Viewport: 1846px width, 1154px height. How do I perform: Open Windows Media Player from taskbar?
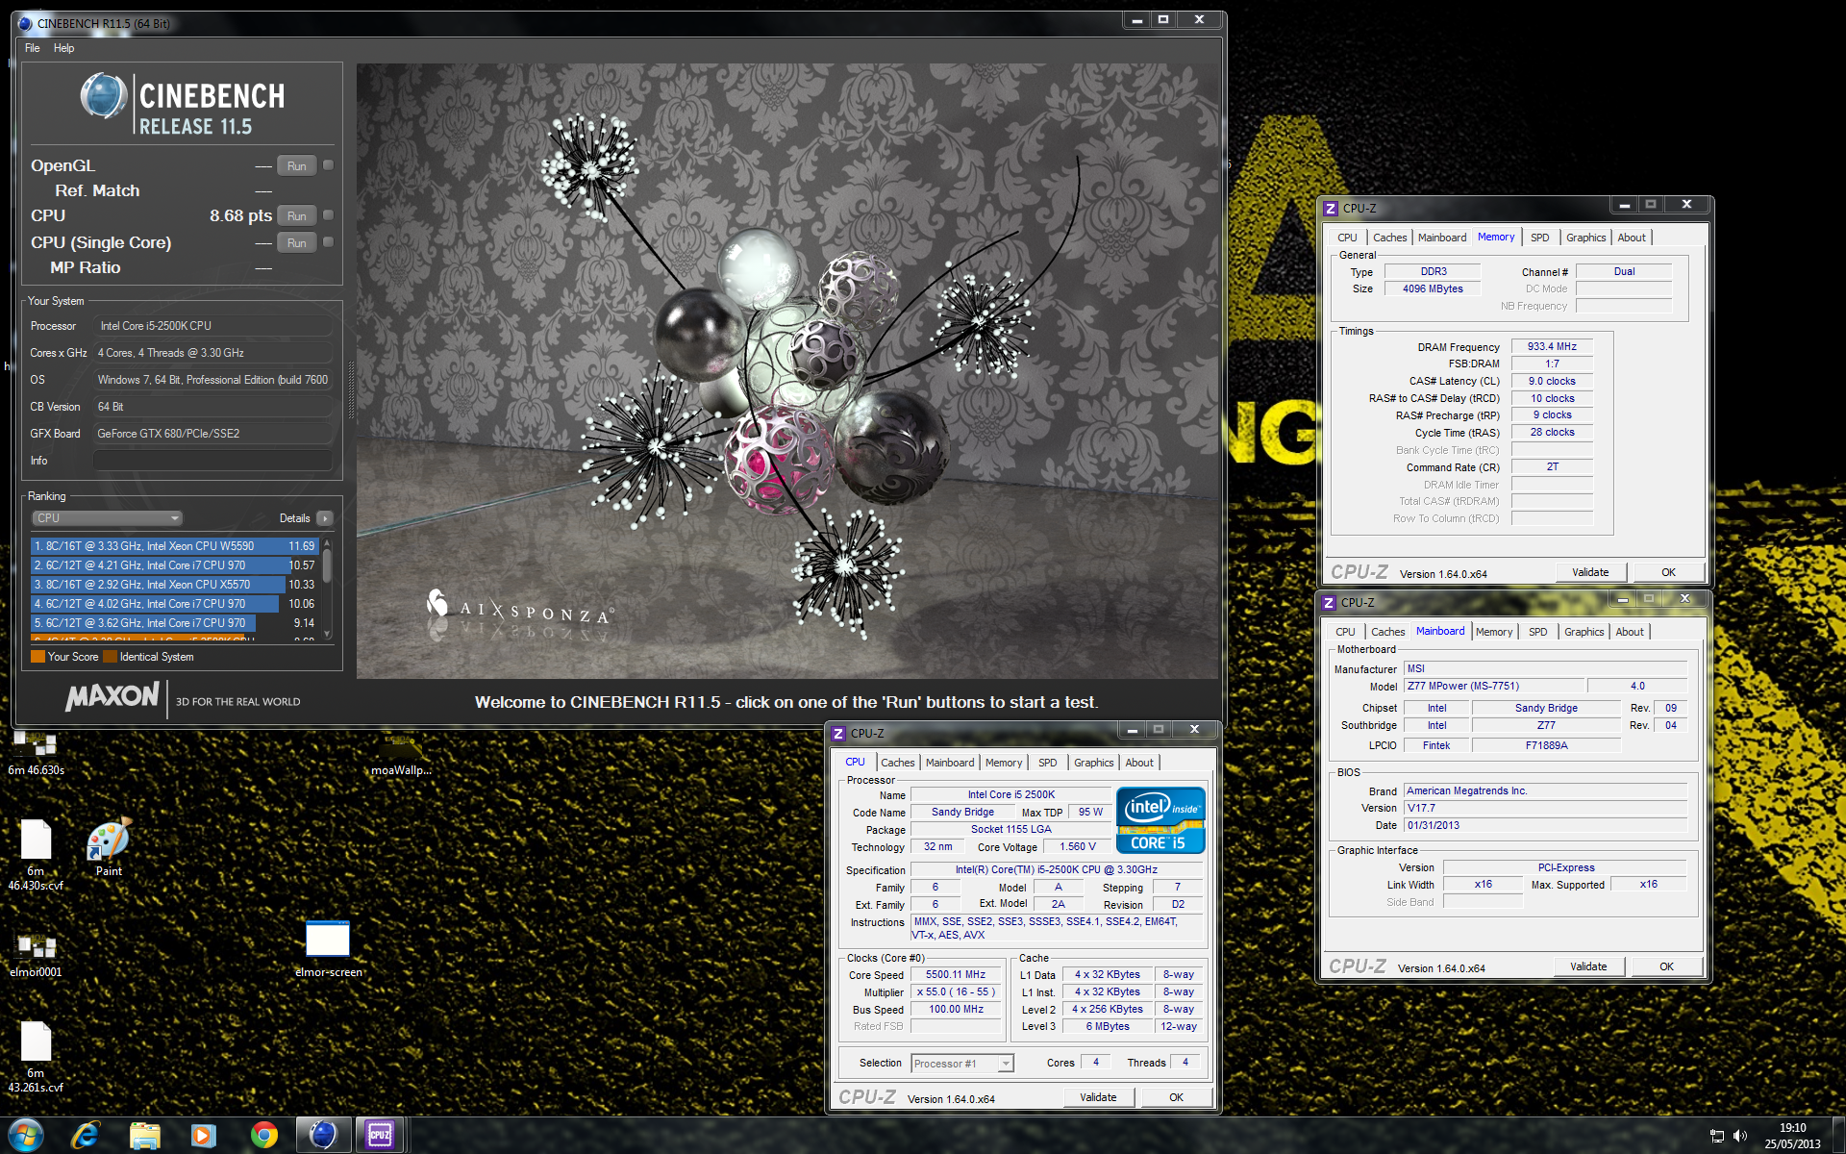point(204,1135)
